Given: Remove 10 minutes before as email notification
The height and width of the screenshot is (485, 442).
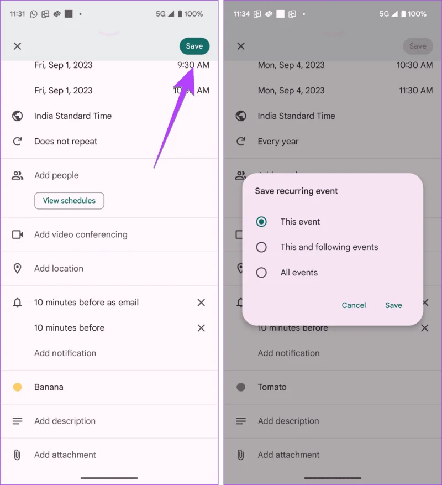Looking at the screenshot, I should point(201,303).
